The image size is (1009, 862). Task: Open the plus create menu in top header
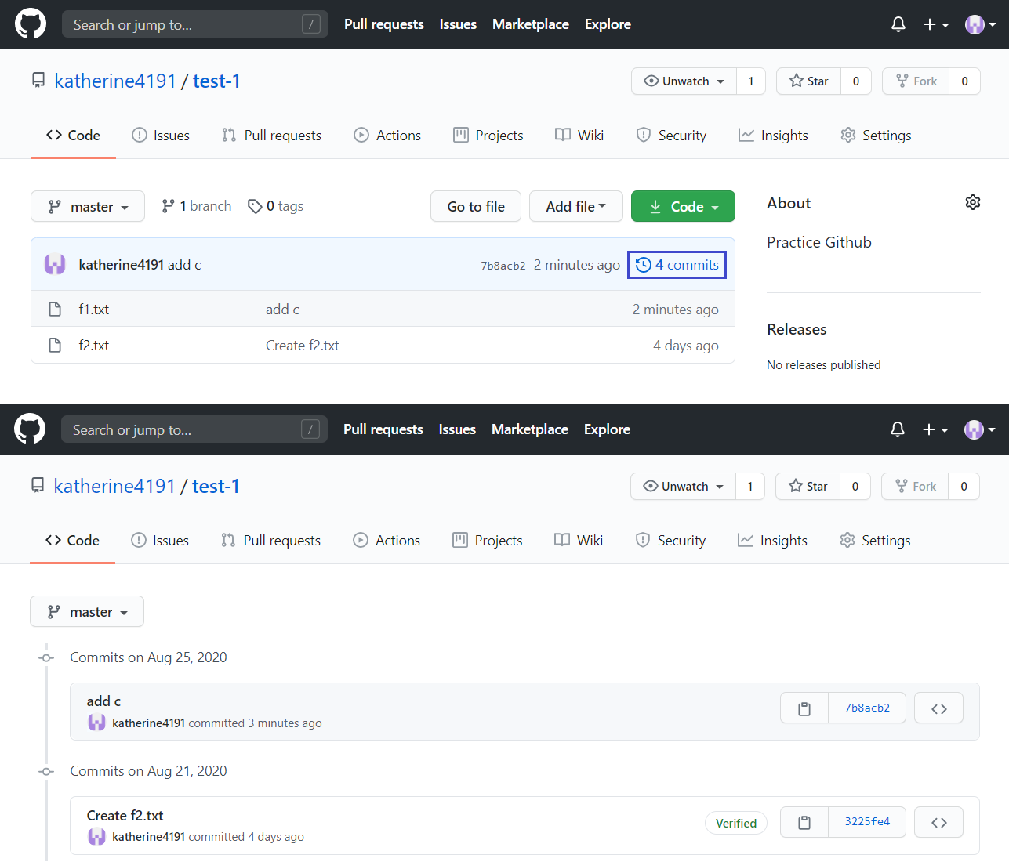(936, 24)
